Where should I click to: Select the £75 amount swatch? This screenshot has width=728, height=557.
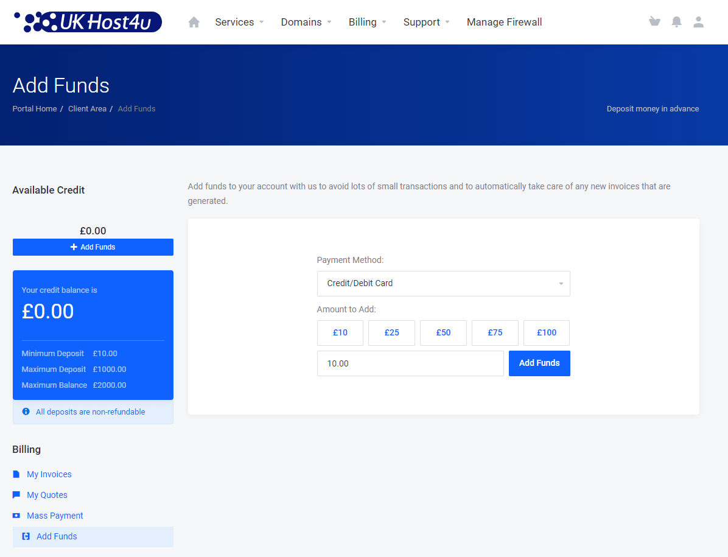495,332
